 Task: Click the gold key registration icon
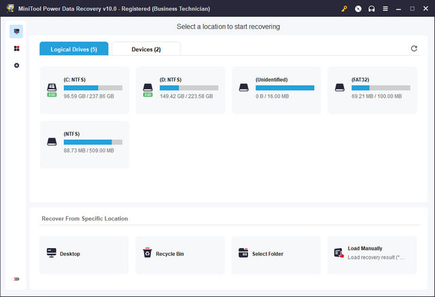point(345,9)
